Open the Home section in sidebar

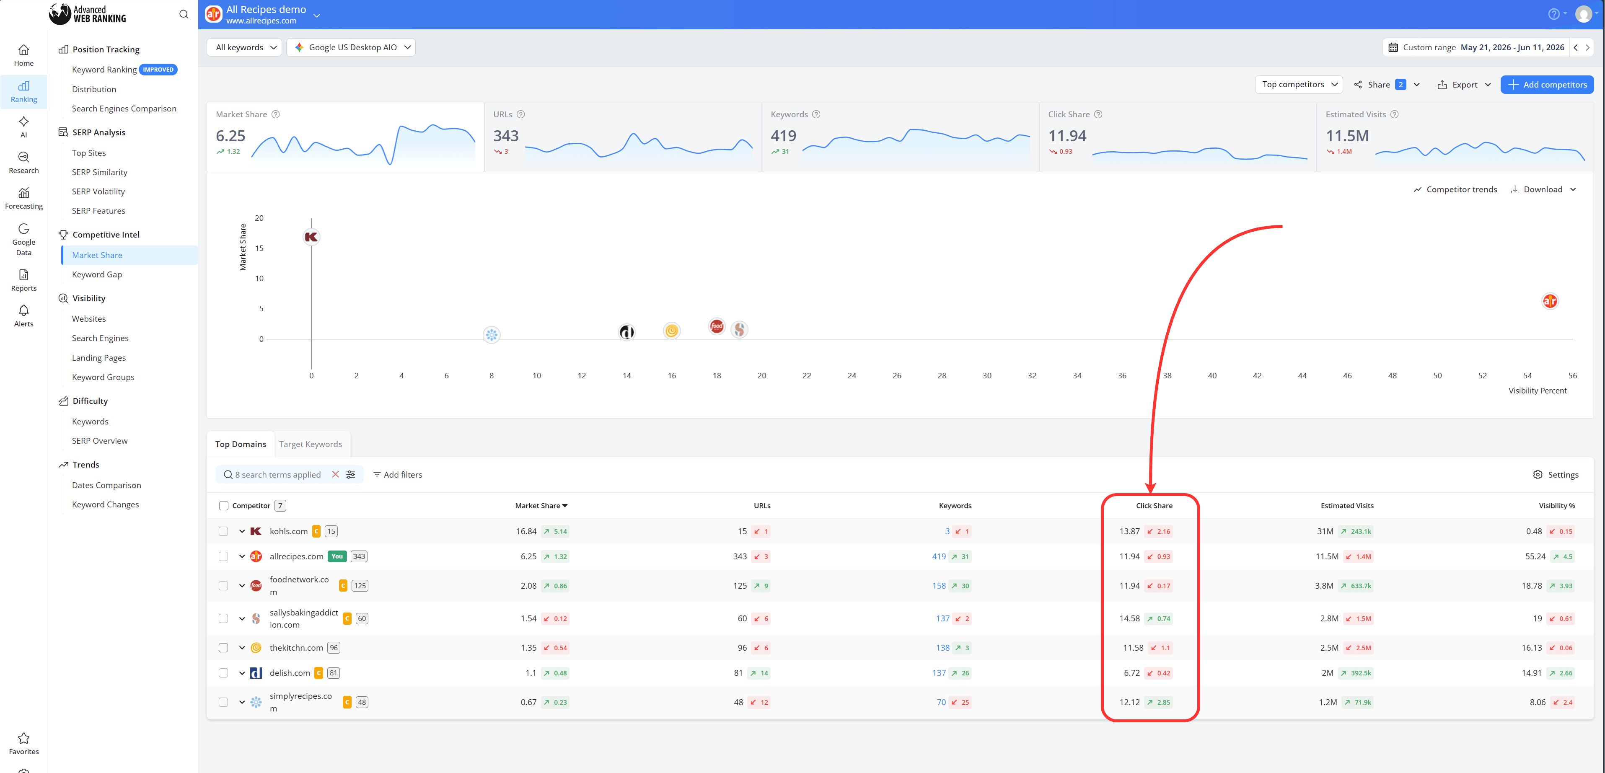(23, 55)
